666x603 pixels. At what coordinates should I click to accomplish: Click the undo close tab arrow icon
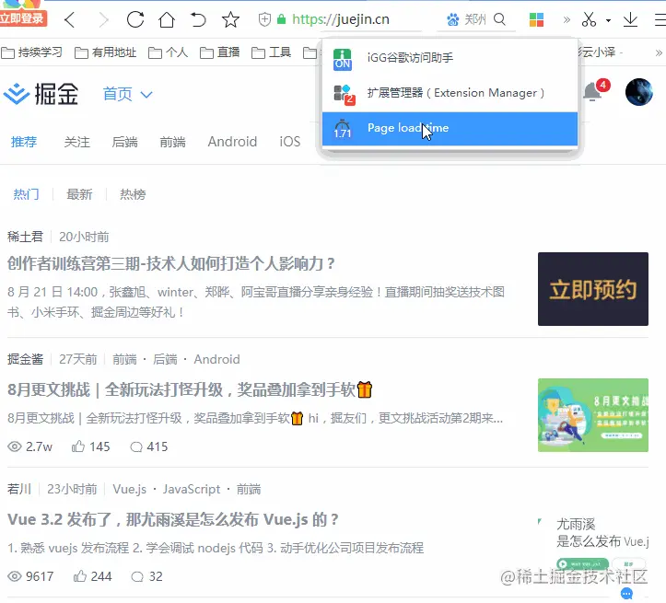(x=198, y=19)
